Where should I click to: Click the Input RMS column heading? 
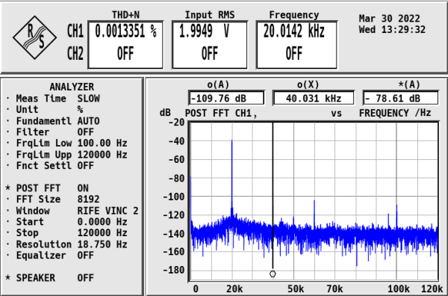point(210,15)
